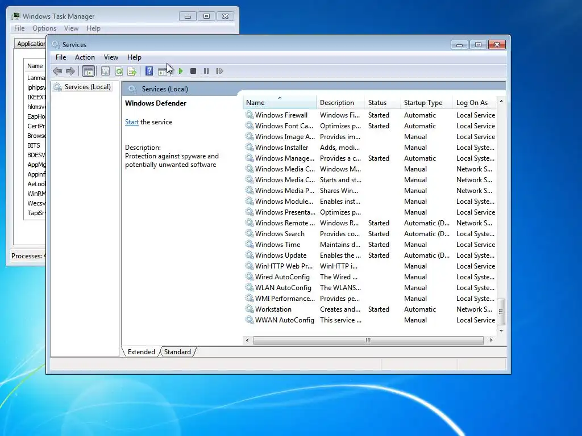Select the Windows Remote ... service row
Screen dimensions: 582x436
click(x=370, y=223)
